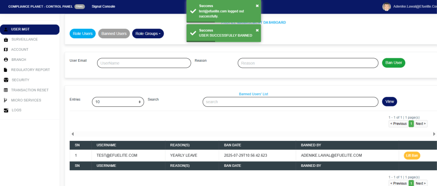
Task: Expand the Role Groups dropdown
Action: (x=148, y=34)
